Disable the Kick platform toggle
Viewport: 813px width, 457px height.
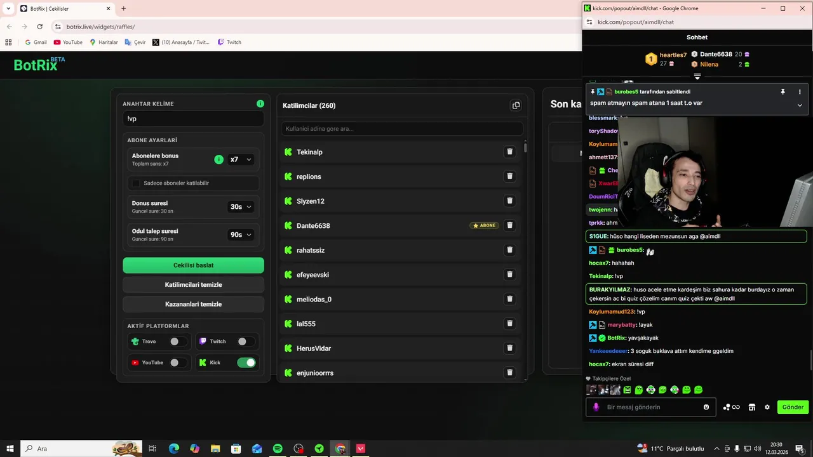tap(246, 362)
